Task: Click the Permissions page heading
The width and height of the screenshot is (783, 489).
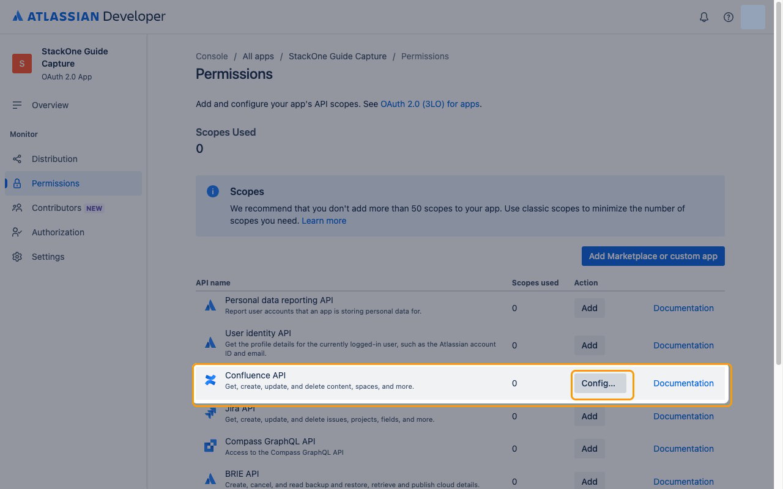Action: coord(234,74)
